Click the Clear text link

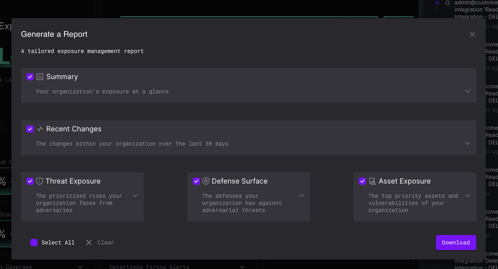[x=106, y=242]
